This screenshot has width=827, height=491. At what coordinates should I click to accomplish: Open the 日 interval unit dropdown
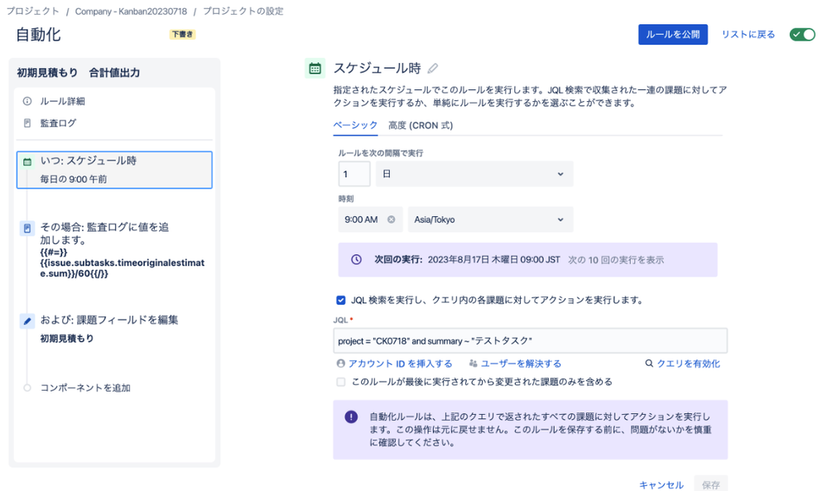[474, 174]
